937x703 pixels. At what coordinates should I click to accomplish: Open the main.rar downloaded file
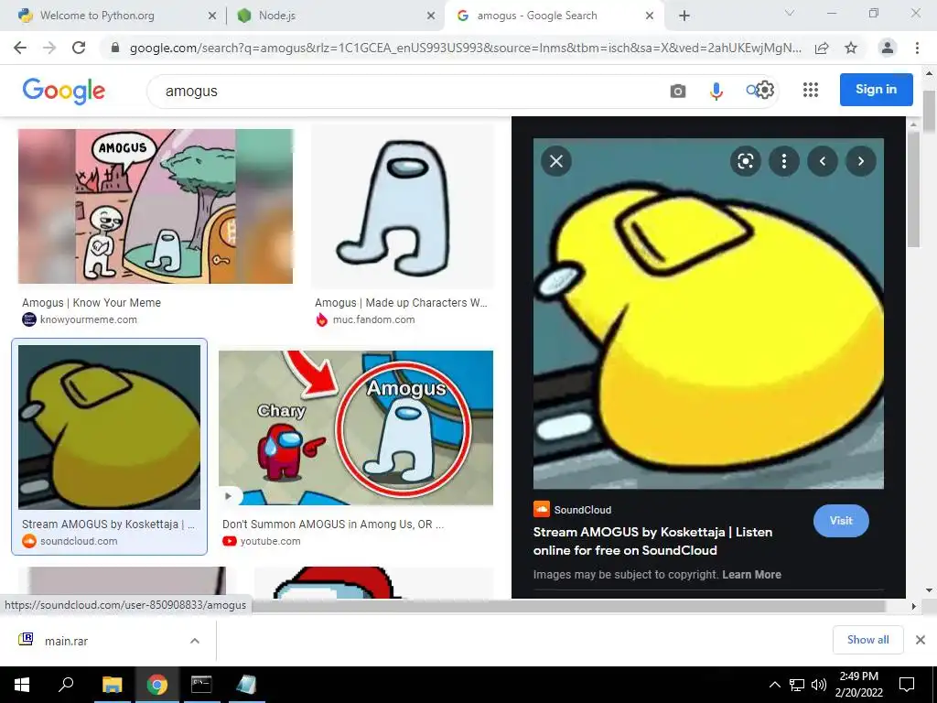tap(66, 641)
